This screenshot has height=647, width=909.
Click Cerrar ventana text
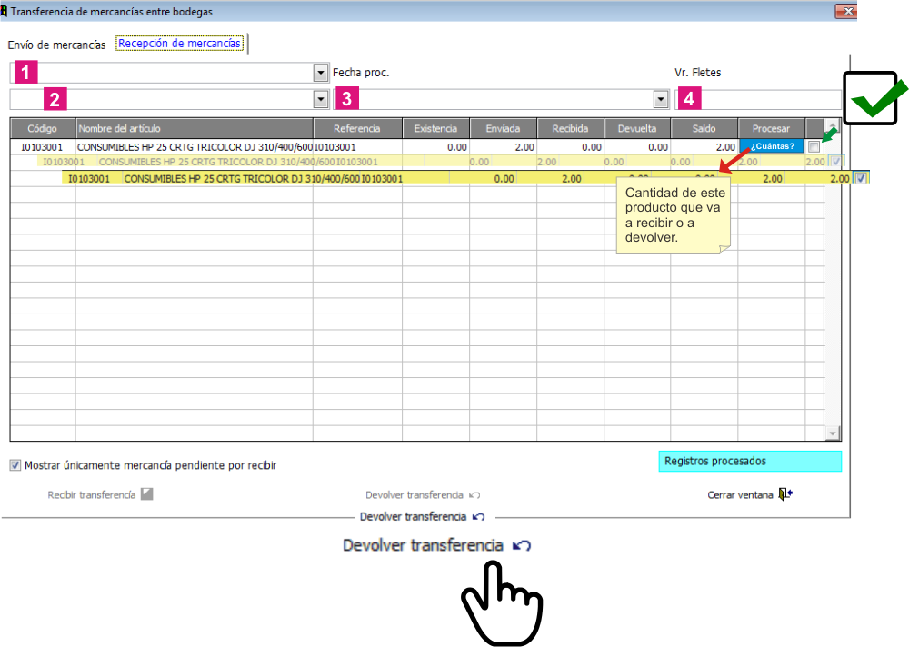(740, 495)
